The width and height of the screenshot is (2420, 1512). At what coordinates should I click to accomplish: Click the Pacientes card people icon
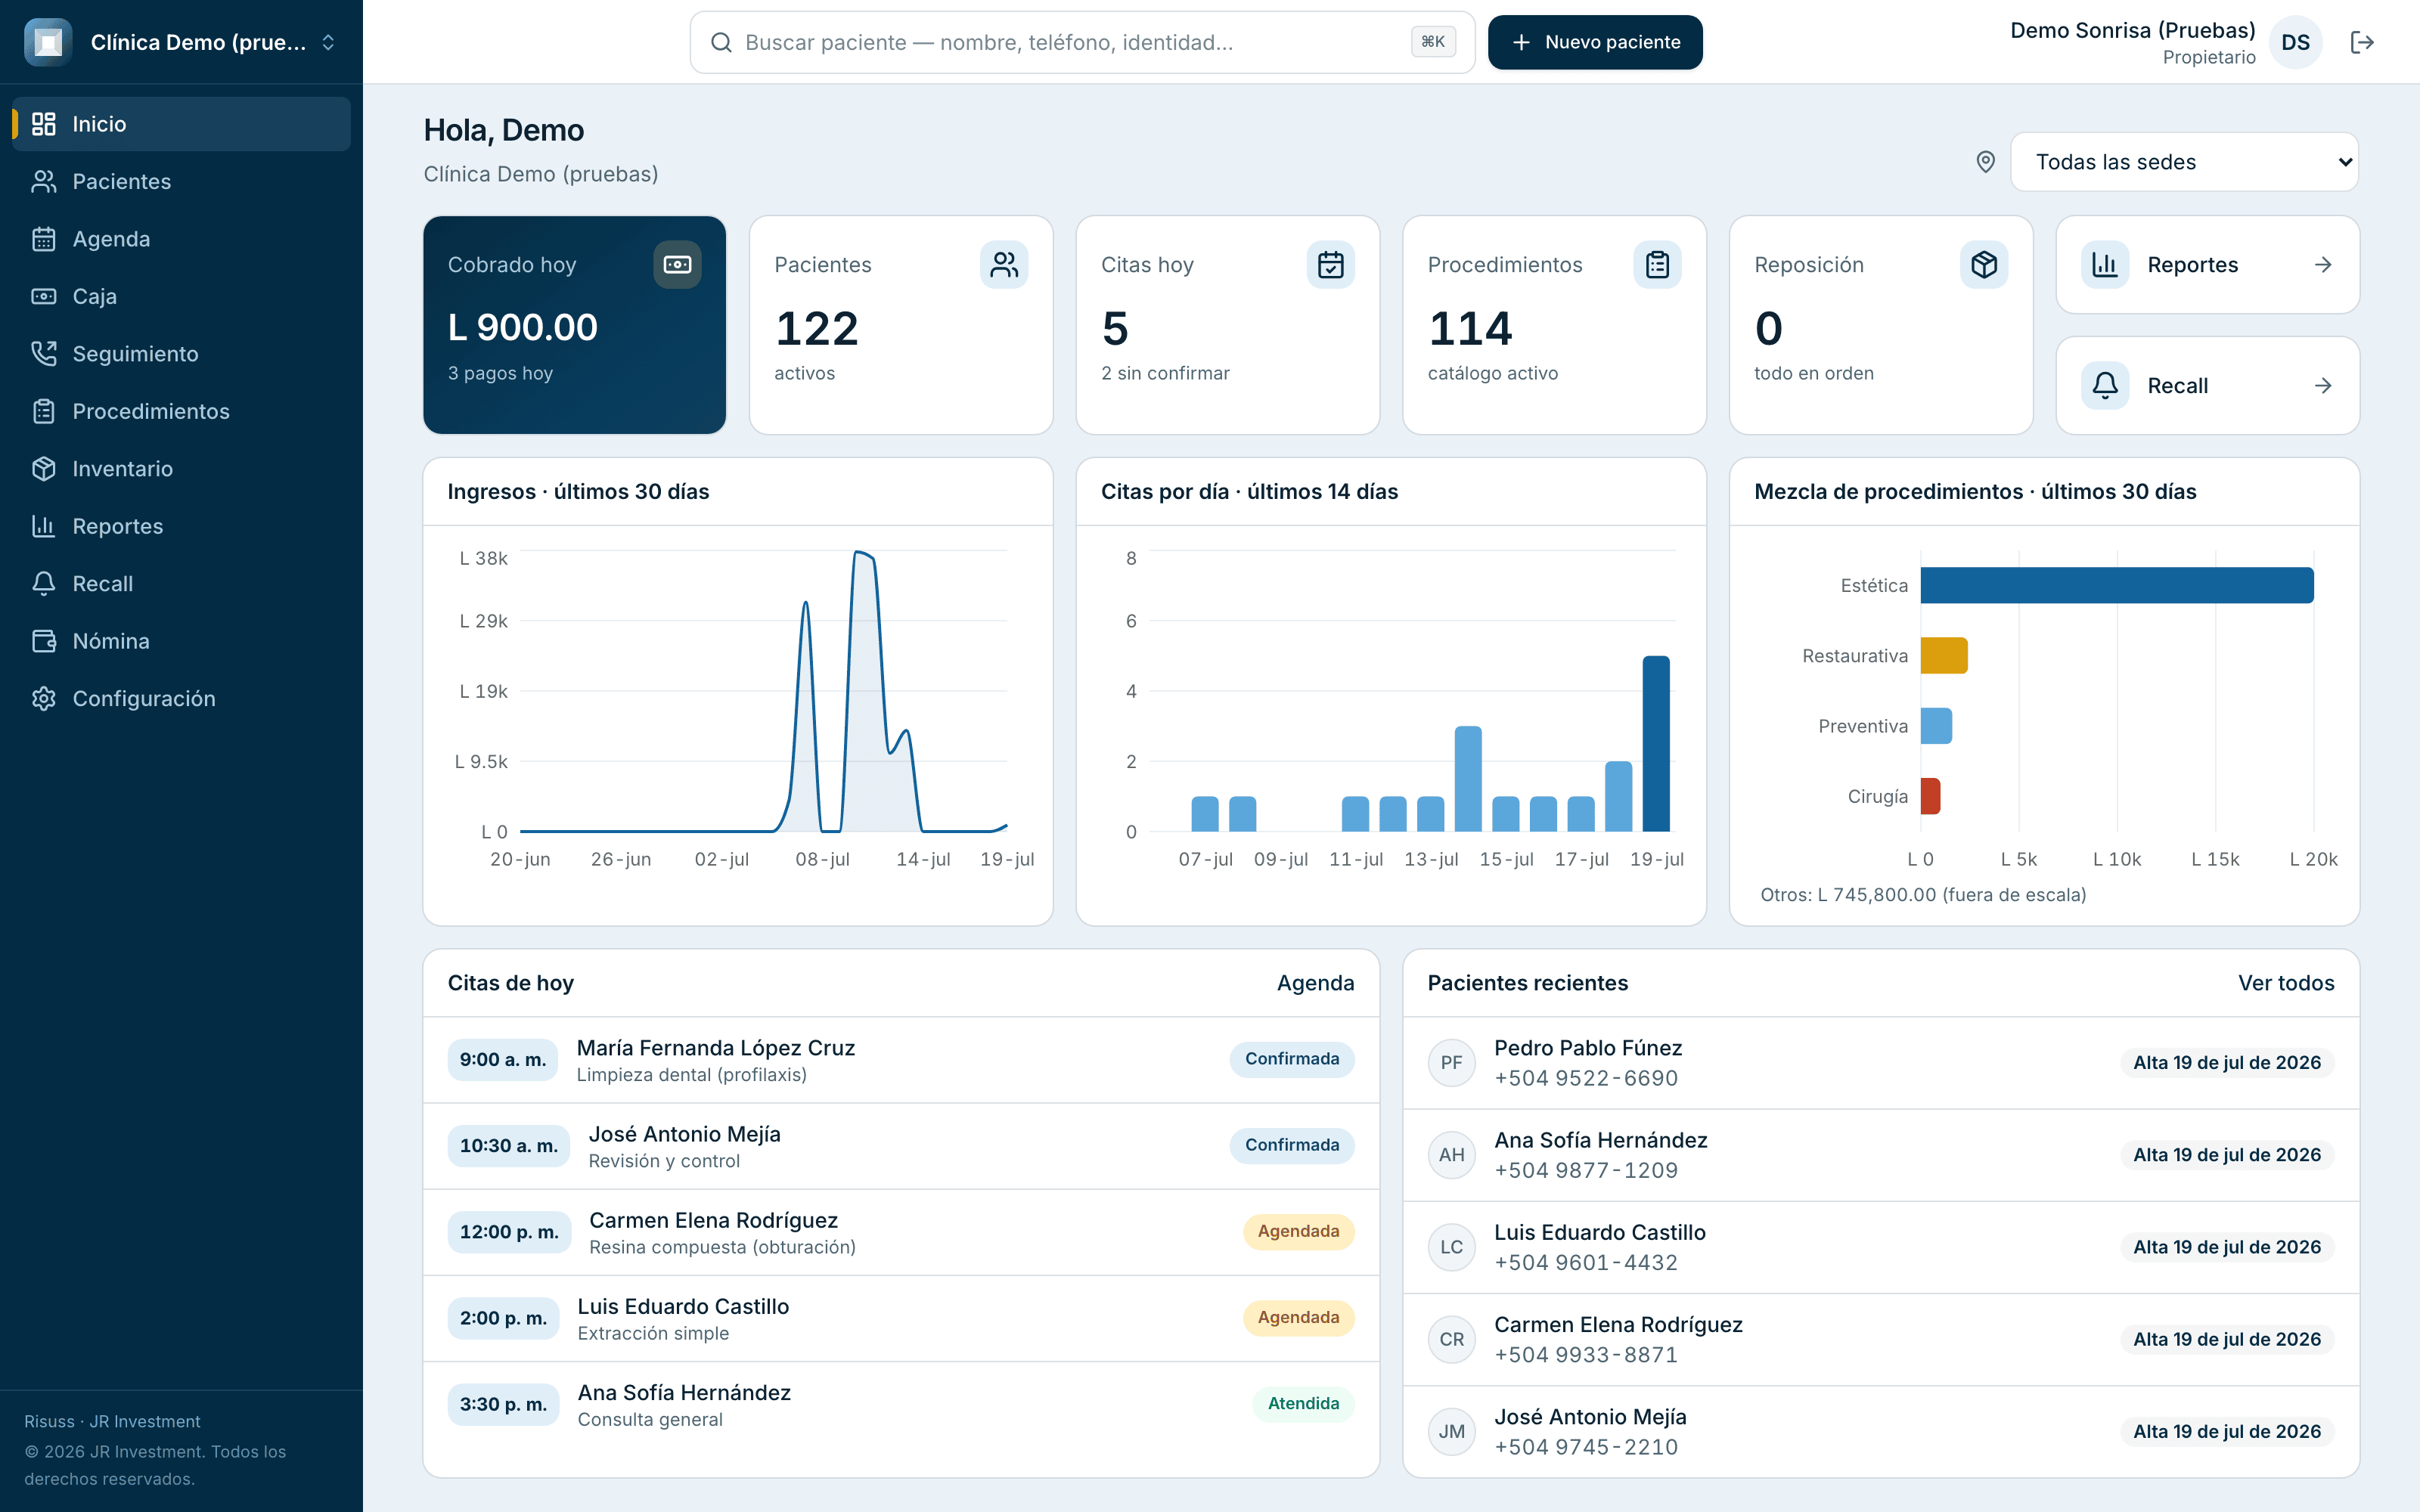click(x=1004, y=265)
